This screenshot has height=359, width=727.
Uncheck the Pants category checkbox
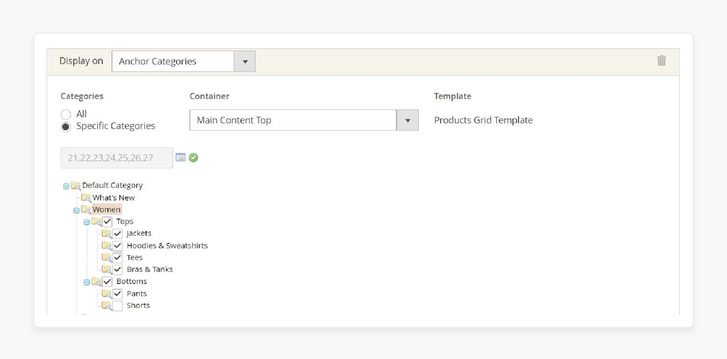118,294
